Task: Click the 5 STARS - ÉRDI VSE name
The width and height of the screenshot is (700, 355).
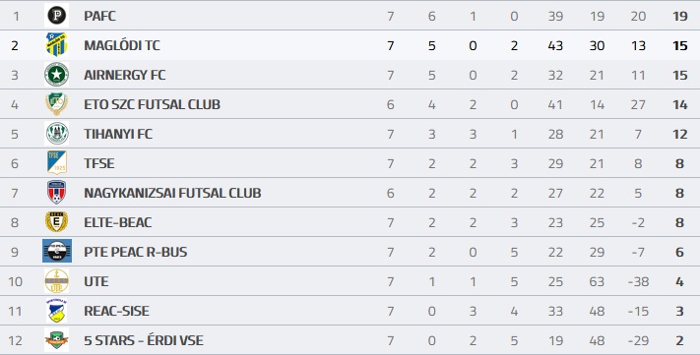Action: point(144,340)
